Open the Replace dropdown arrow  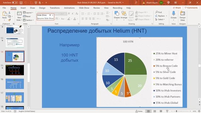tap(166, 16)
